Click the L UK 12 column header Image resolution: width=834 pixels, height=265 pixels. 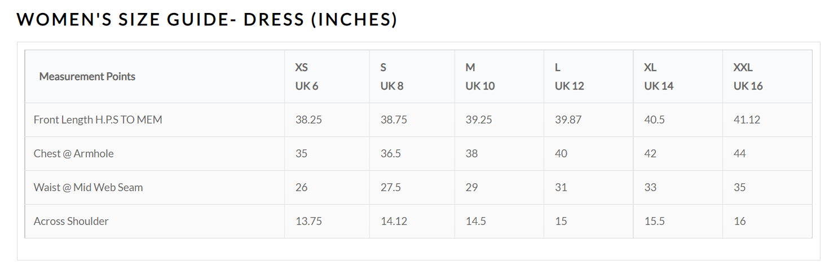(569, 77)
